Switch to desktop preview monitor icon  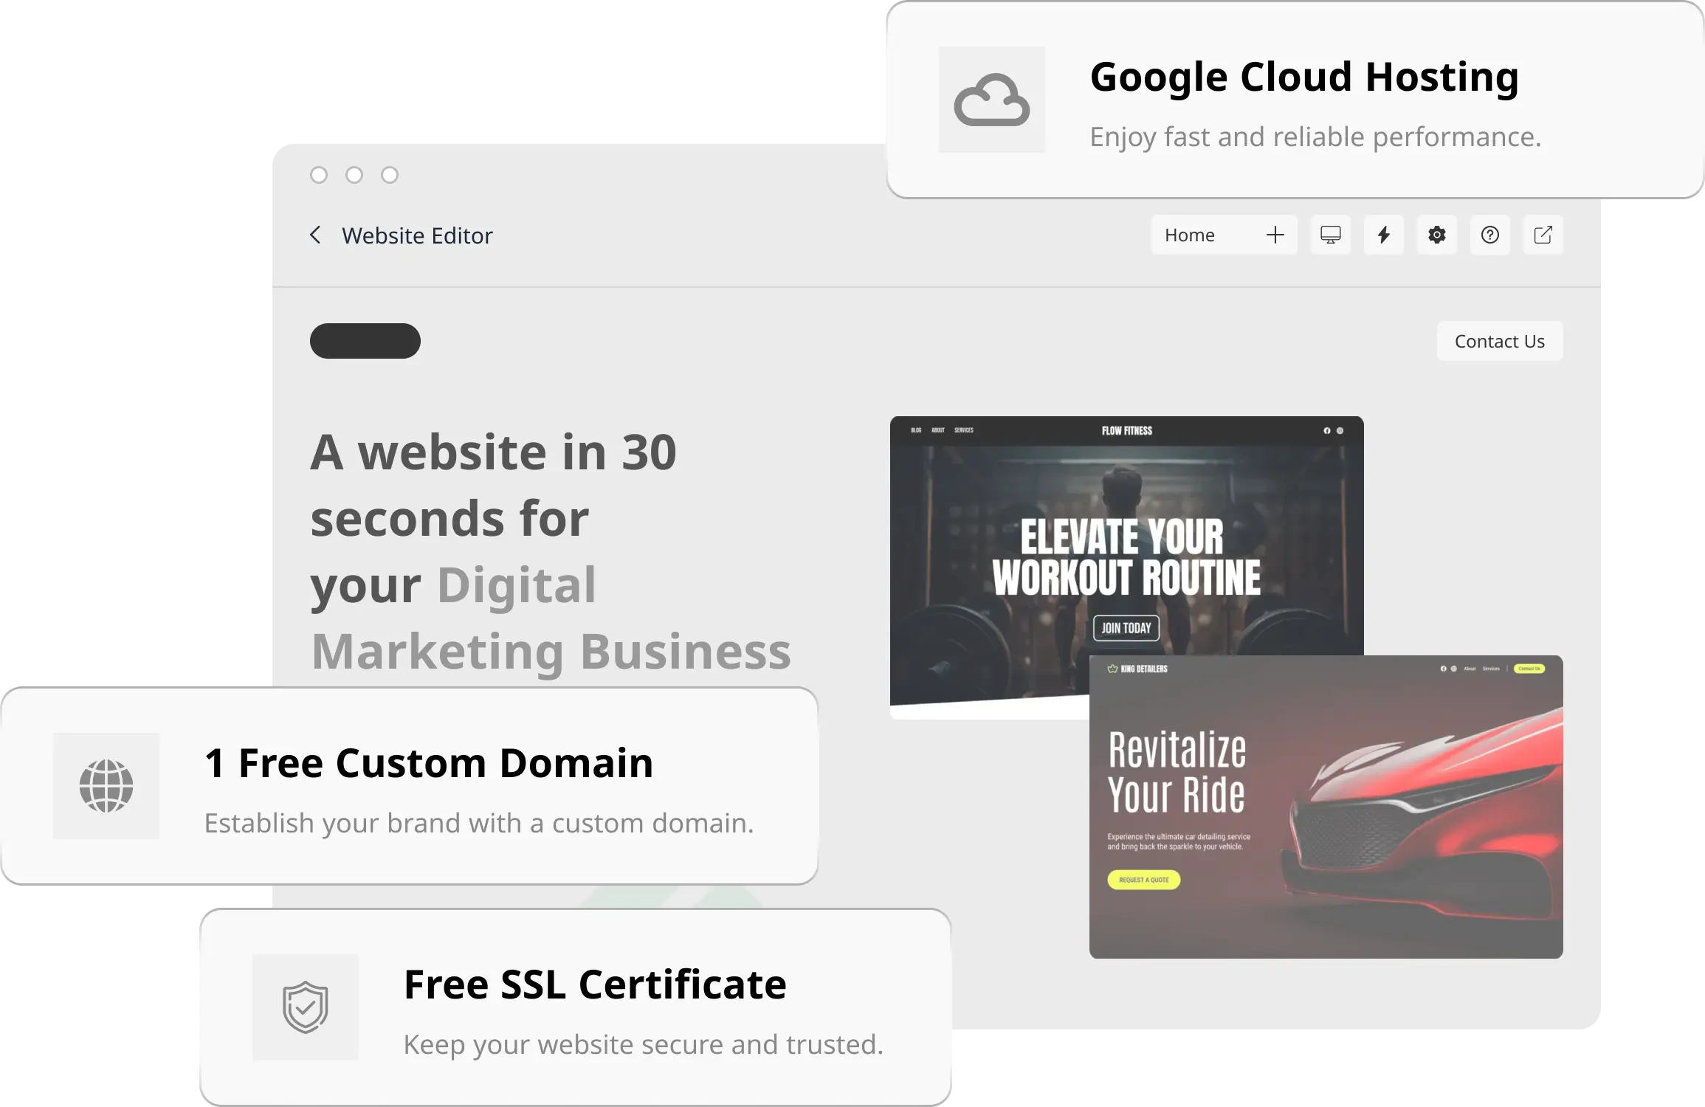(1330, 235)
